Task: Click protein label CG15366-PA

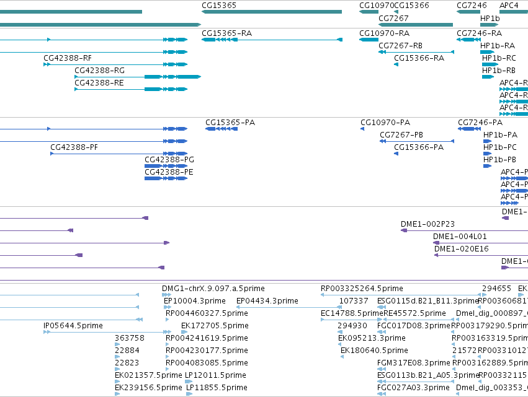Action: point(419,147)
